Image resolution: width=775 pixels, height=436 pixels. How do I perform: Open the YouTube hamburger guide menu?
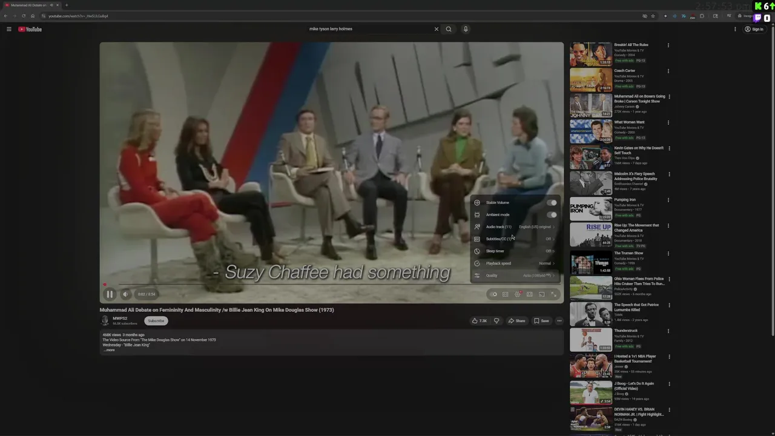(x=9, y=29)
